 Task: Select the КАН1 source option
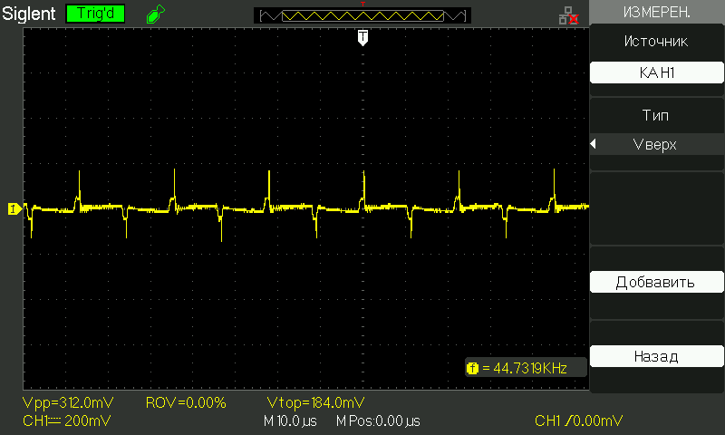(656, 73)
